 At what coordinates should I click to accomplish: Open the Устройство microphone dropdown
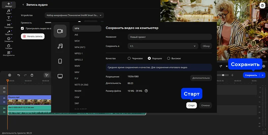(x=74, y=15)
